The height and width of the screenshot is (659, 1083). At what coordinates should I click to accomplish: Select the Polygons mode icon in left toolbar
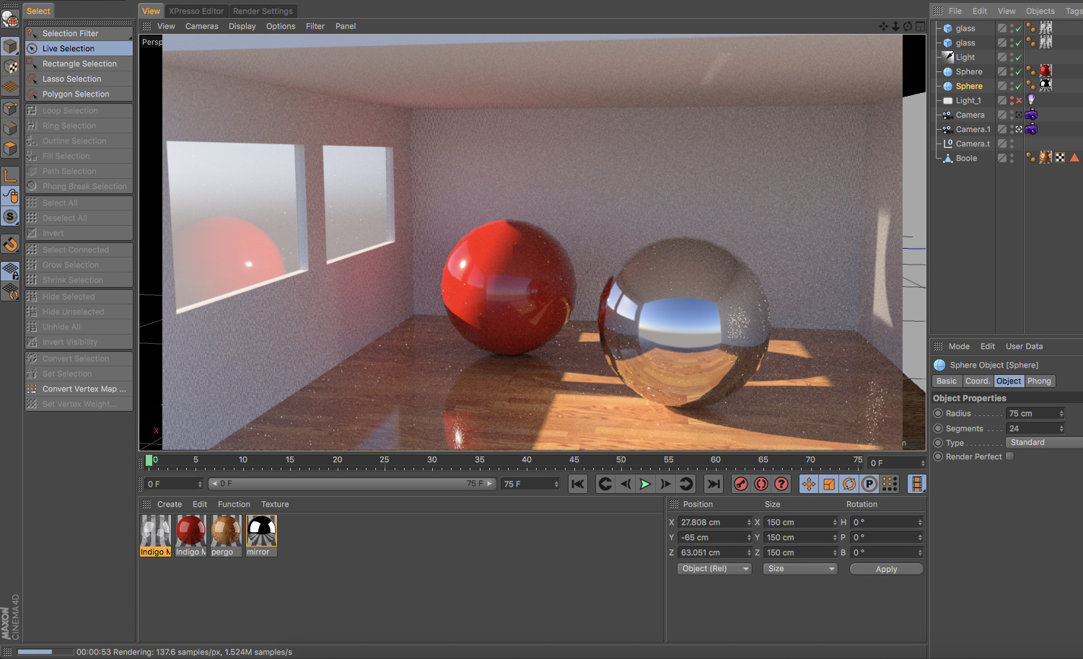point(10,149)
